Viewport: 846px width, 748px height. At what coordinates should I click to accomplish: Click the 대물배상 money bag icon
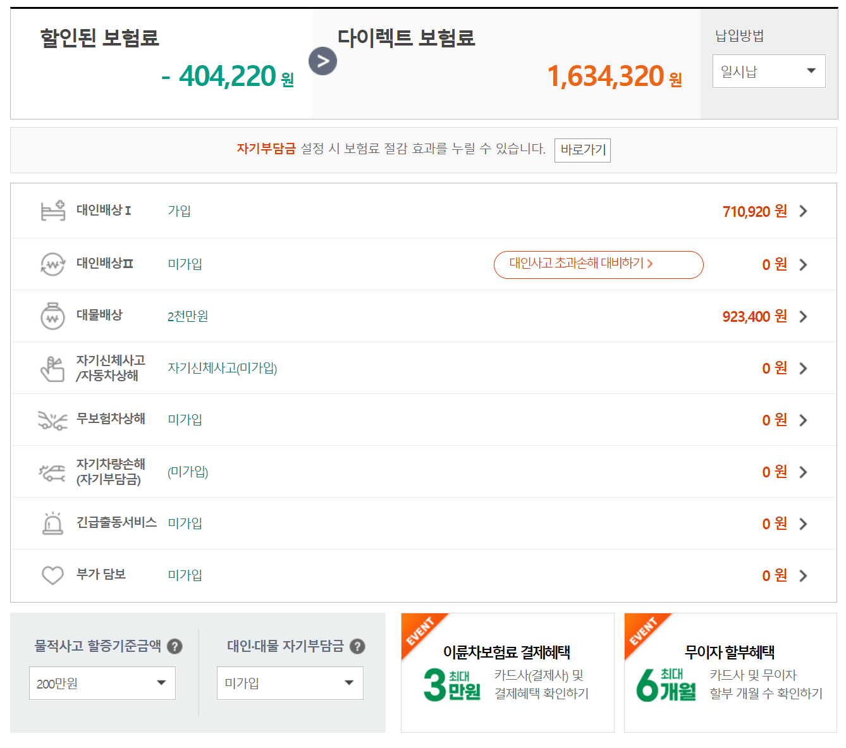coord(53,316)
